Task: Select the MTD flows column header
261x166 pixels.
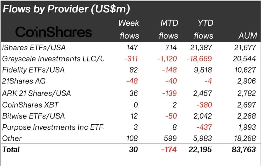Action: tap(168, 29)
